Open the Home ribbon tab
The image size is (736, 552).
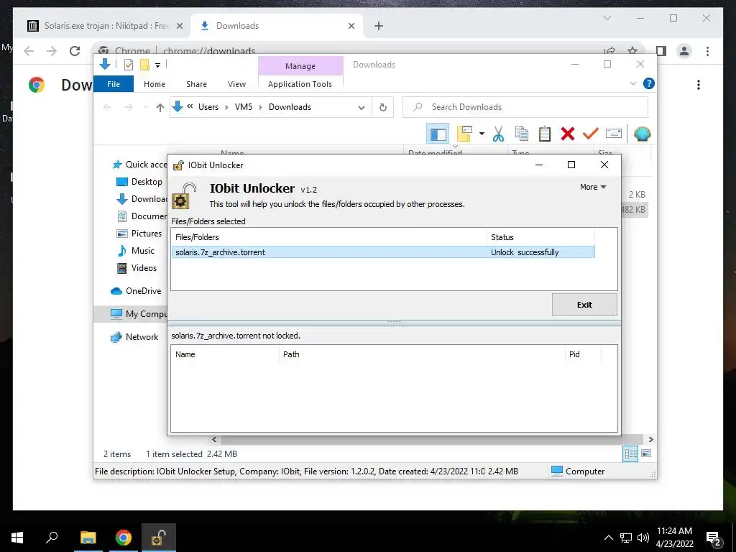[x=155, y=84]
